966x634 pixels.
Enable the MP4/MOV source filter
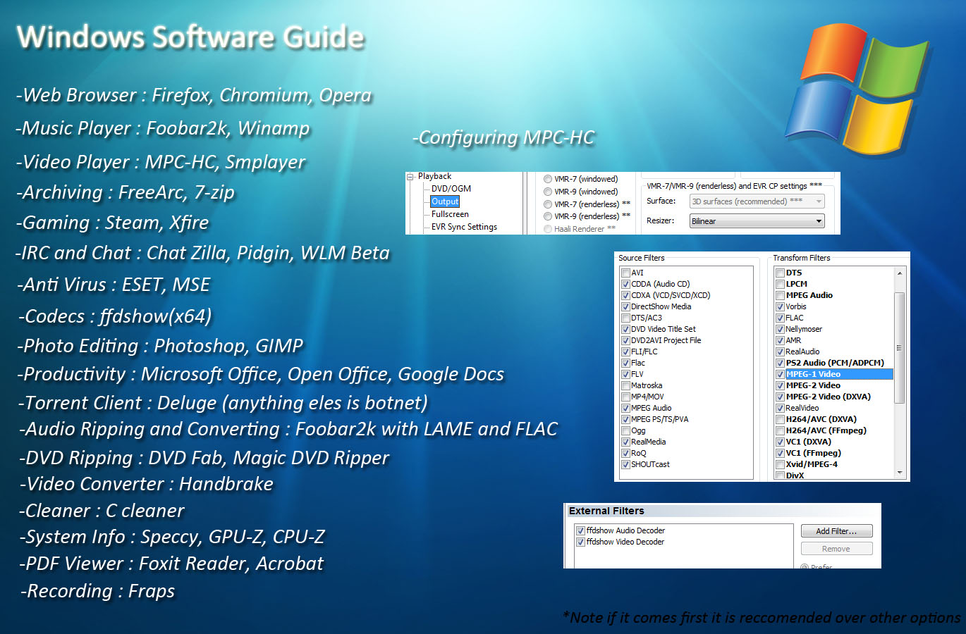625,397
